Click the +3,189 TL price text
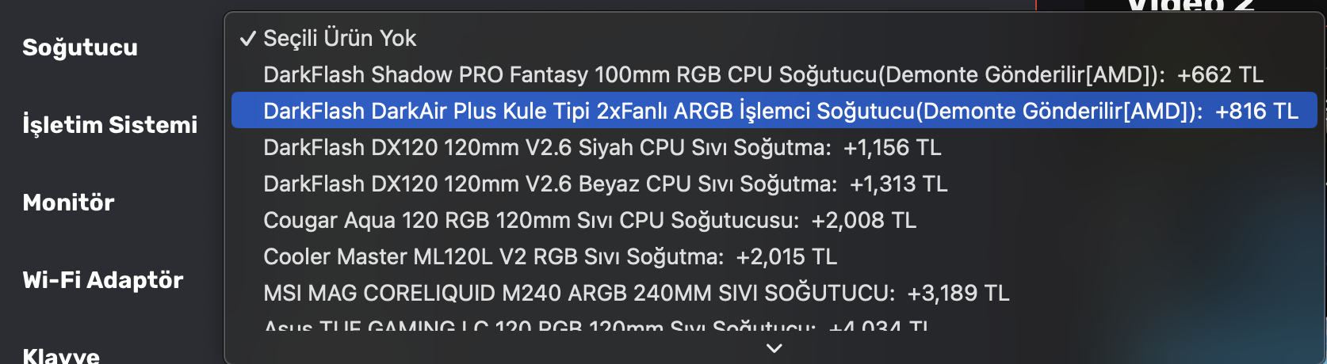Image resolution: width=1327 pixels, height=364 pixels. pyautogui.click(x=958, y=293)
